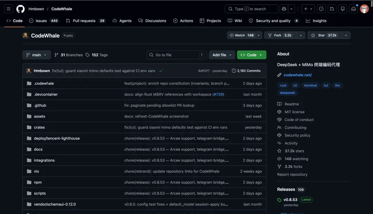Click the deepseek topic tag
The image size is (373, 214).
pyautogui.click(x=287, y=93)
